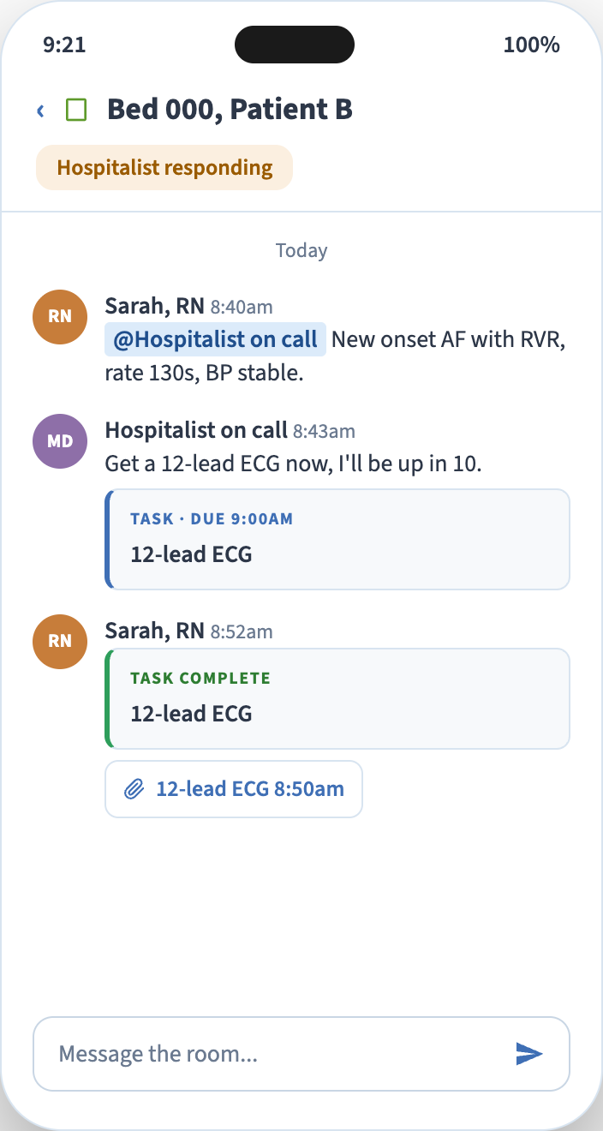Tap the Sarah, RN name at 8:52am
The height and width of the screenshot is (1131, 603).
pos(155,631)
